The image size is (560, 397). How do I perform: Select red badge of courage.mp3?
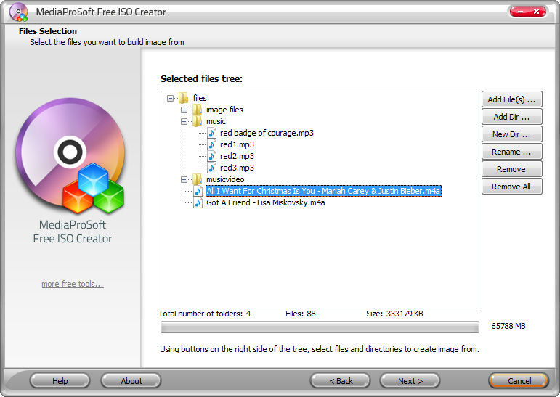(x=267, y=133)
